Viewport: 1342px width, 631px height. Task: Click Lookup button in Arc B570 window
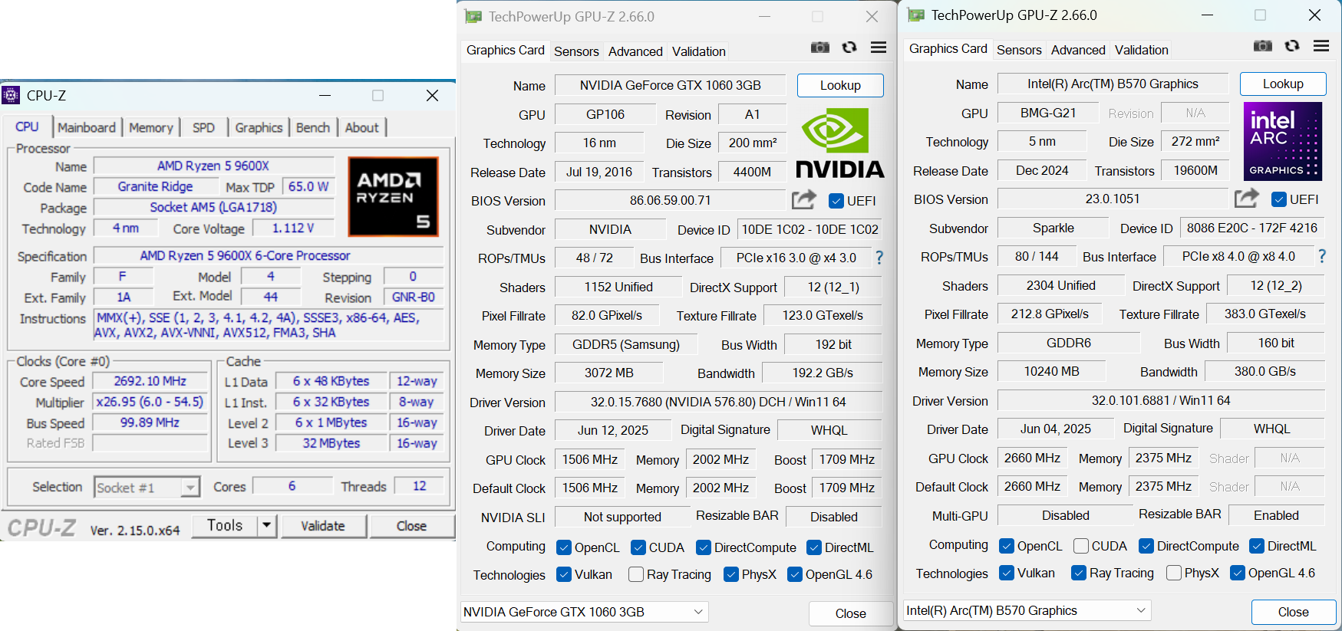pos(1283,84)
